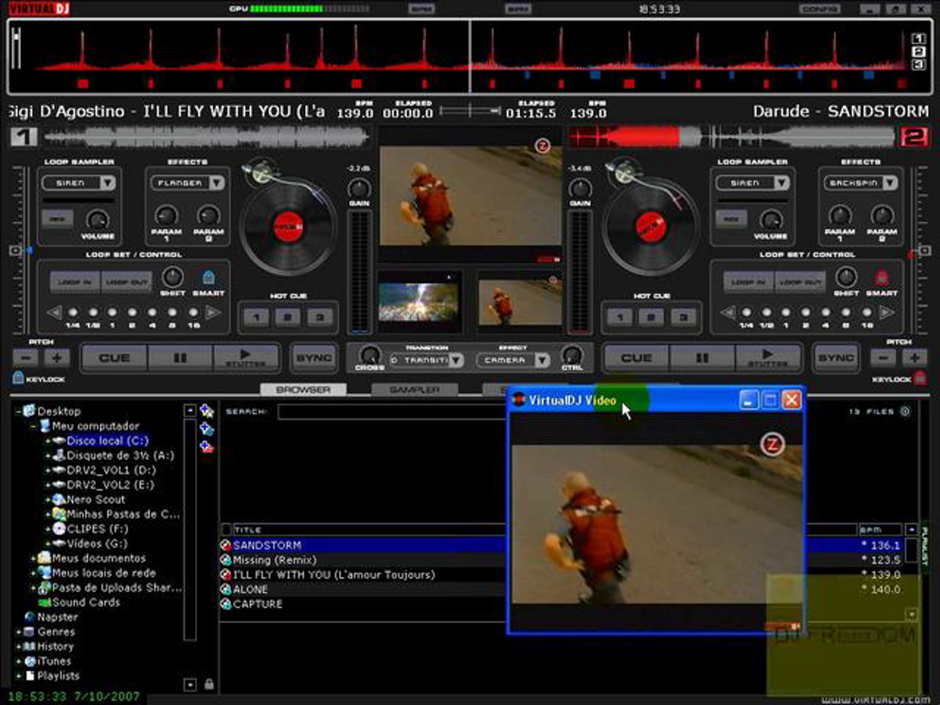This screenshot has height=705, width=940.
Task: Click pitch plus on deck 1
Action: (57, 358)
